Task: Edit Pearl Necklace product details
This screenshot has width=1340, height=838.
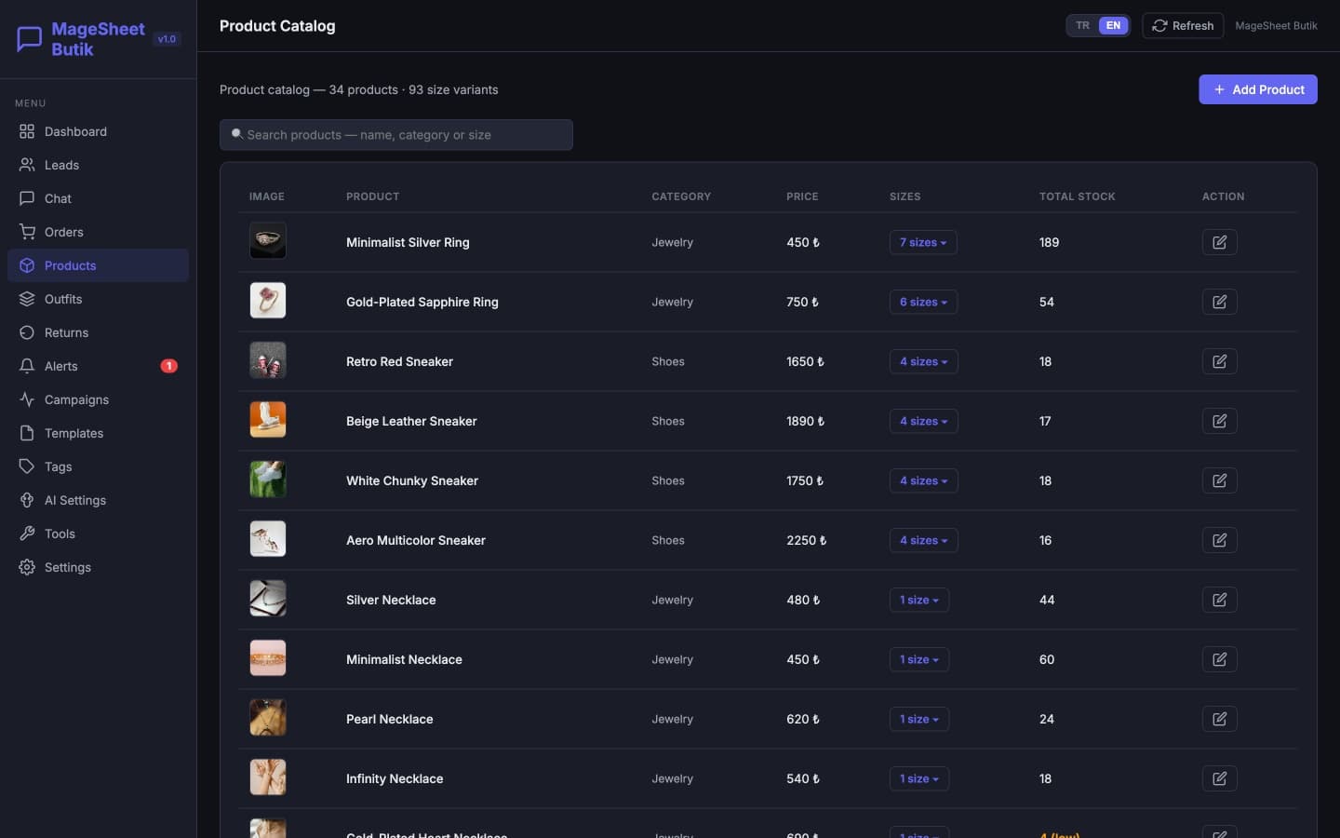Action: (1219, 719)
